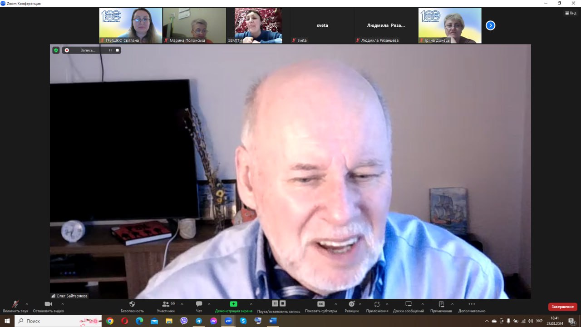Turn off camera with Остановить видео
The width and height of the screenshot is (581, 327).
tap(48, 304)
